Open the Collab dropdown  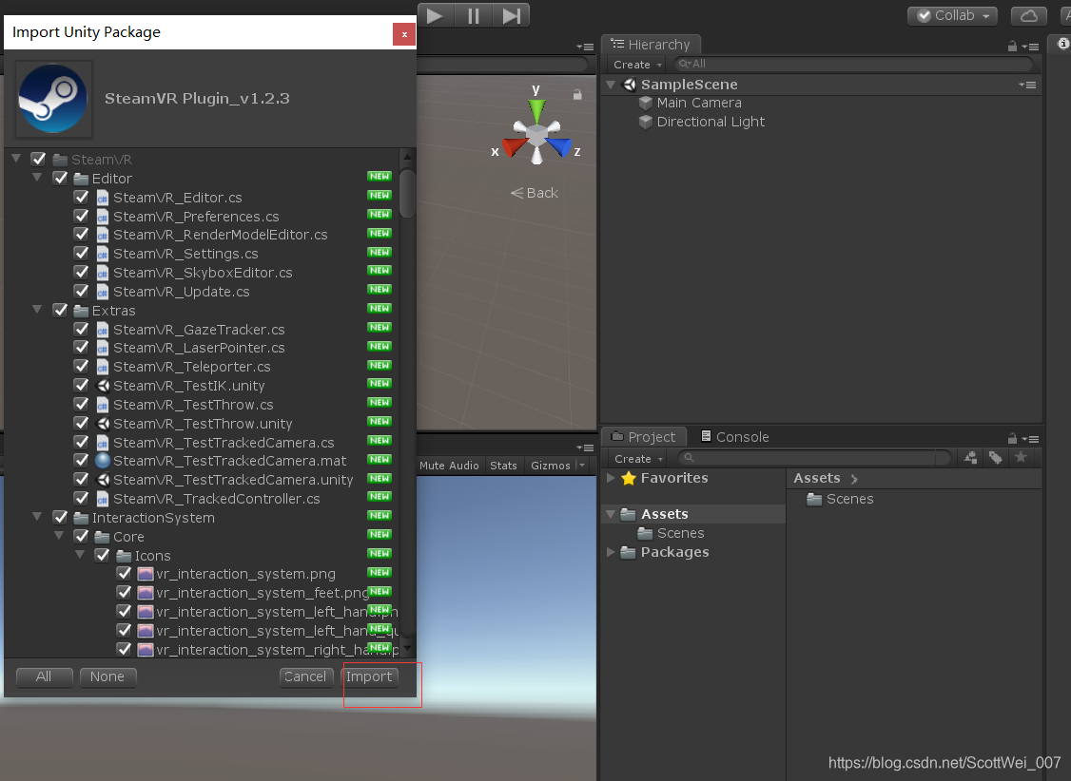952,16
